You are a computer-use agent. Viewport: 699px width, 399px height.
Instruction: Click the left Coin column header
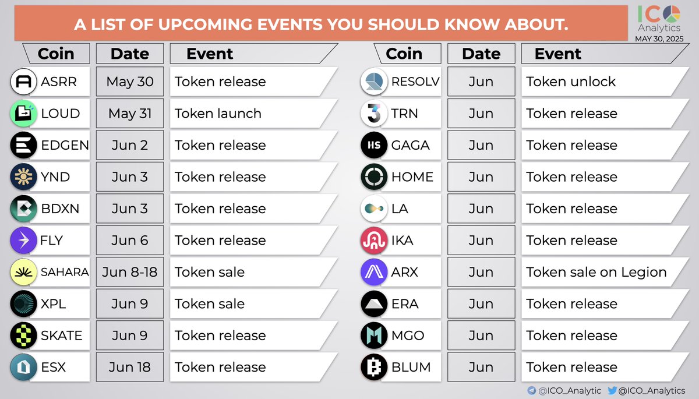(55, 54)
